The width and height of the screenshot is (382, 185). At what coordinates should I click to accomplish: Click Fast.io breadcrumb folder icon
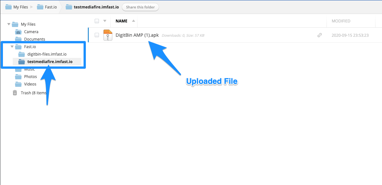click(x=40, y=7)
